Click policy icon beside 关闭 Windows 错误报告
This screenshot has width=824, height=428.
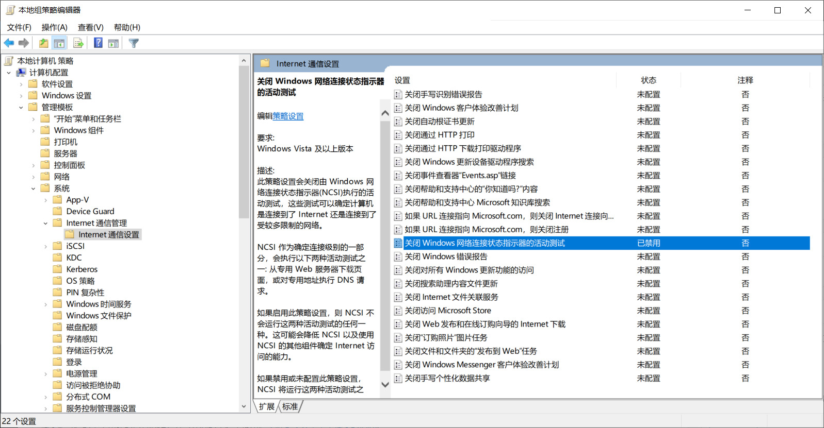(x=398, y=256)
